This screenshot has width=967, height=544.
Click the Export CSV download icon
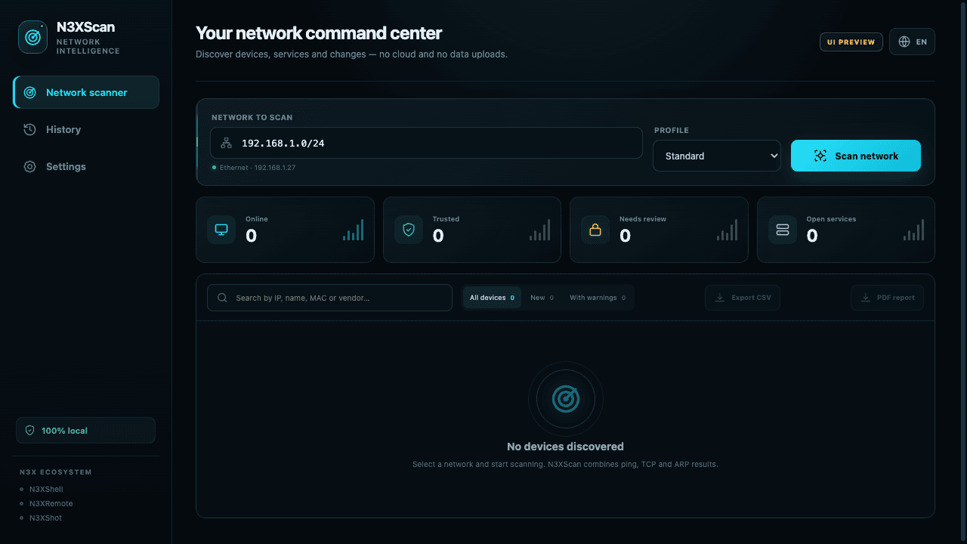[x=721, y=298]
